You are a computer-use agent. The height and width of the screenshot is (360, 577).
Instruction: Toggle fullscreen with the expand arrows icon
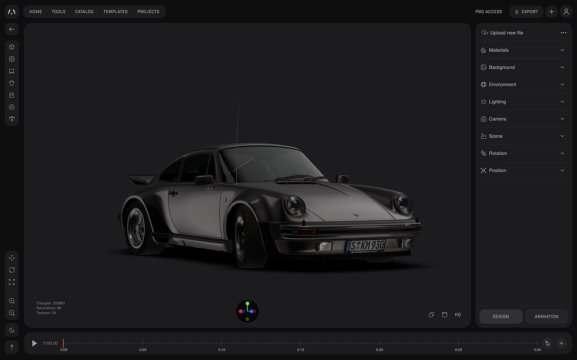[x=12, y=282]
